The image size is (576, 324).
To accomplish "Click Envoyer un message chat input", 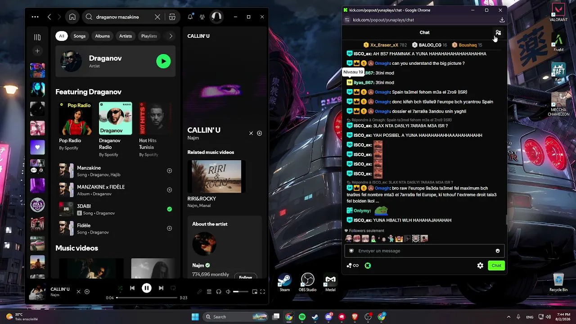I will click(424, 251).
